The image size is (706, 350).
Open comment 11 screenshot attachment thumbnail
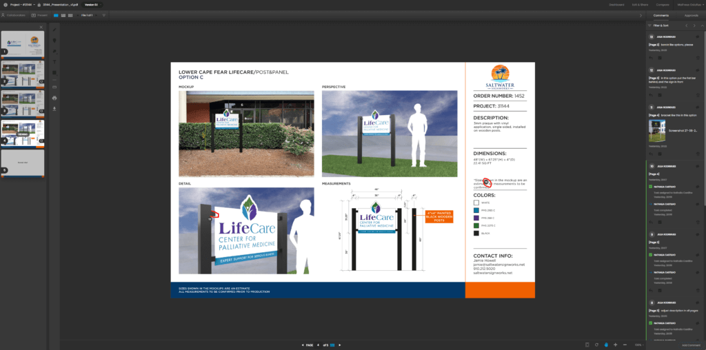coord(657,131)
